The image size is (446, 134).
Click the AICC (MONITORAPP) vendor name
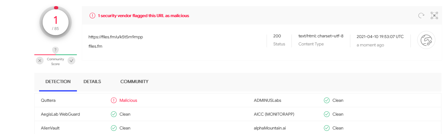tap(274, 114)
